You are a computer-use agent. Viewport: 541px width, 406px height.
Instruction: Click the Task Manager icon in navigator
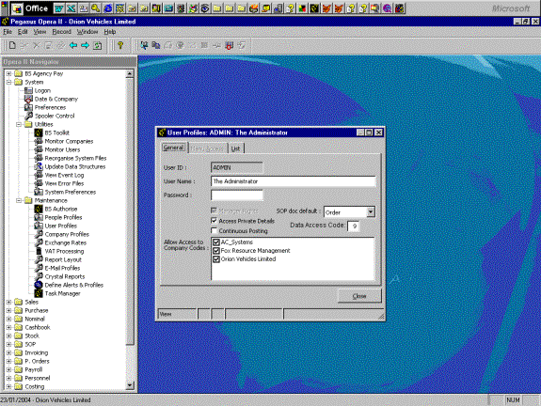point(39,293)
